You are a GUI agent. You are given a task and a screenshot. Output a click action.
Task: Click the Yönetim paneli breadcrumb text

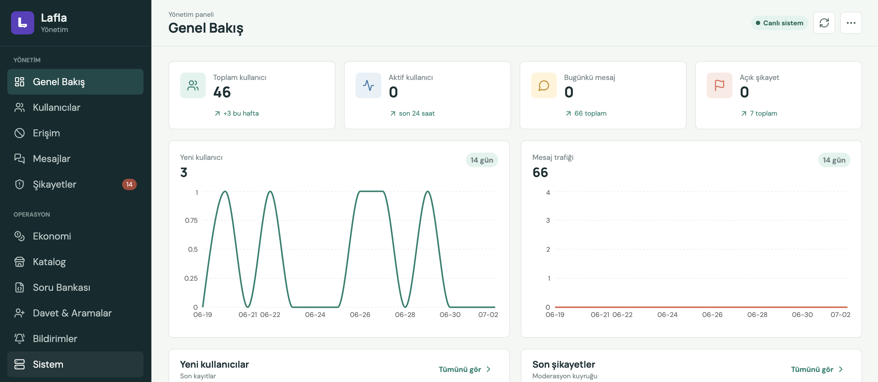coord(191,14)
